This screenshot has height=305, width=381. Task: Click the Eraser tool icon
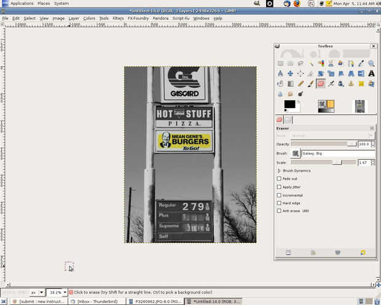coord(321,84)
